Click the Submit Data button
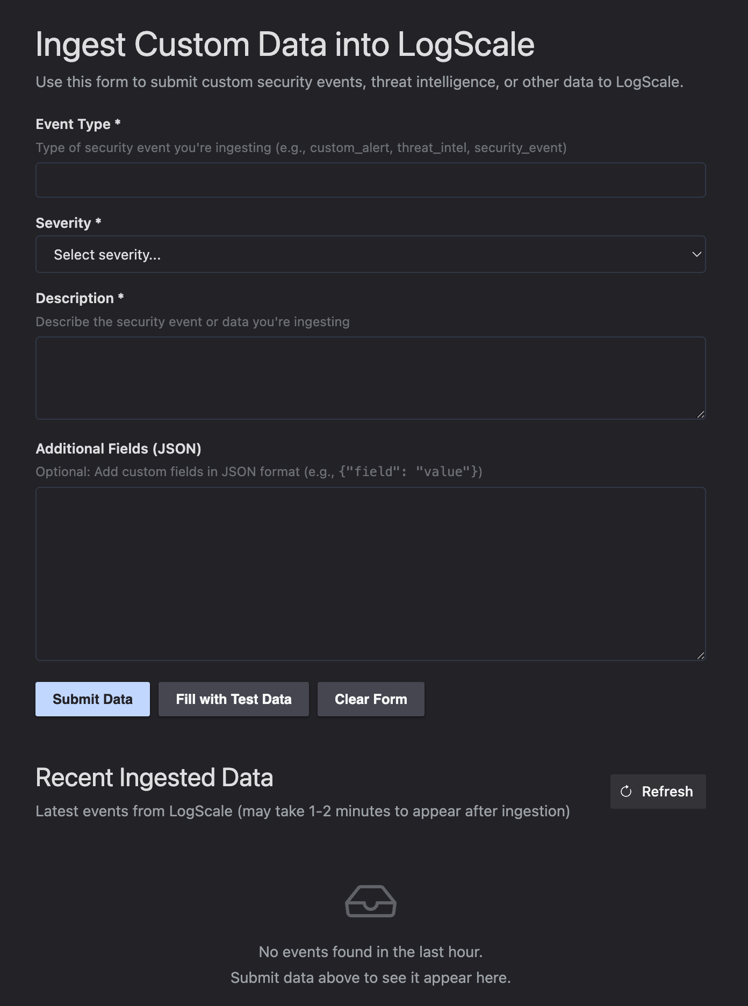This screenshot has width=748, height=1006. tap(92, 699)
